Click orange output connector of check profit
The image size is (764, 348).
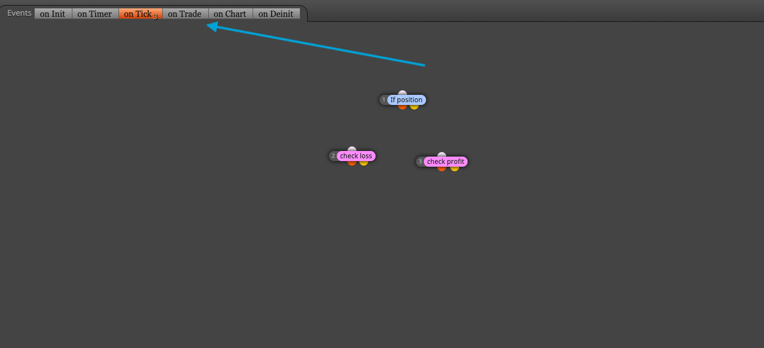(x=442, y=168)
